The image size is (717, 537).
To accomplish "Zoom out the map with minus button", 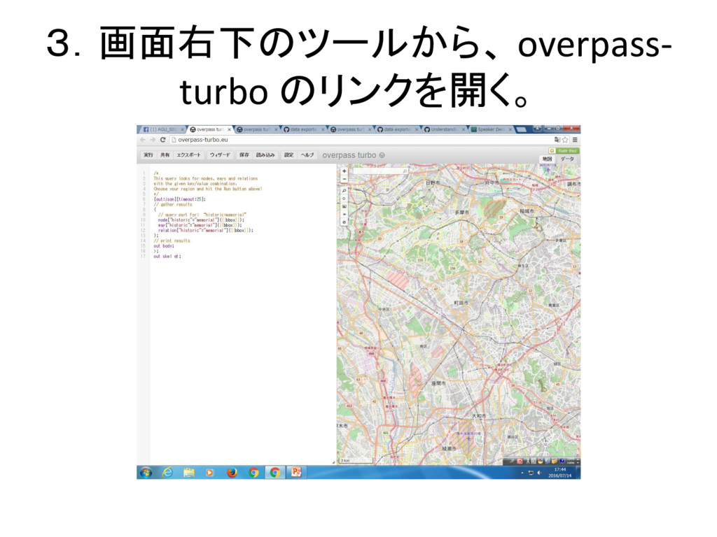I will 344,179.
